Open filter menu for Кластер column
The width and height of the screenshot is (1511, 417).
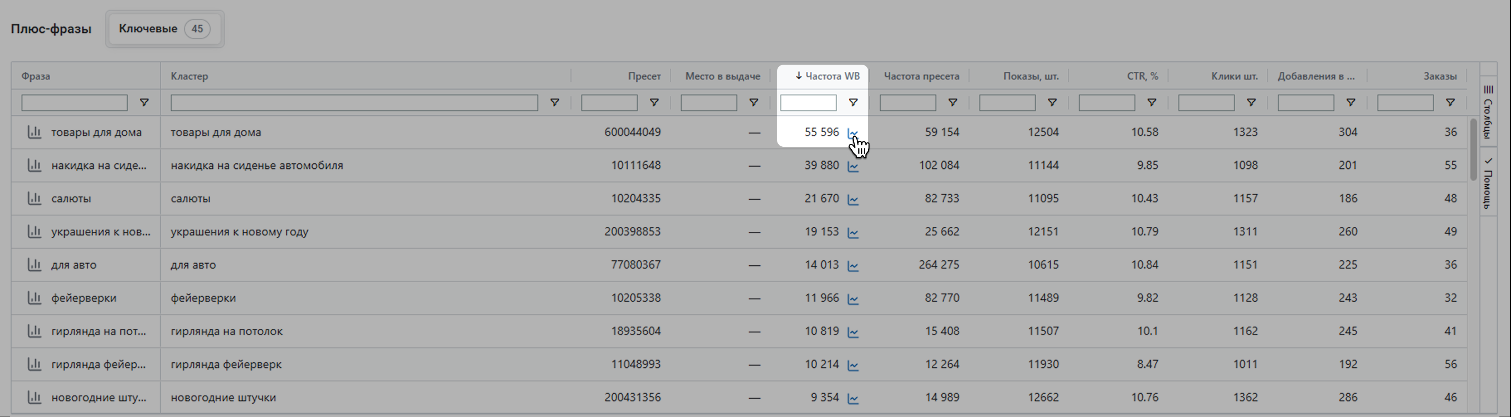[554, 103]
